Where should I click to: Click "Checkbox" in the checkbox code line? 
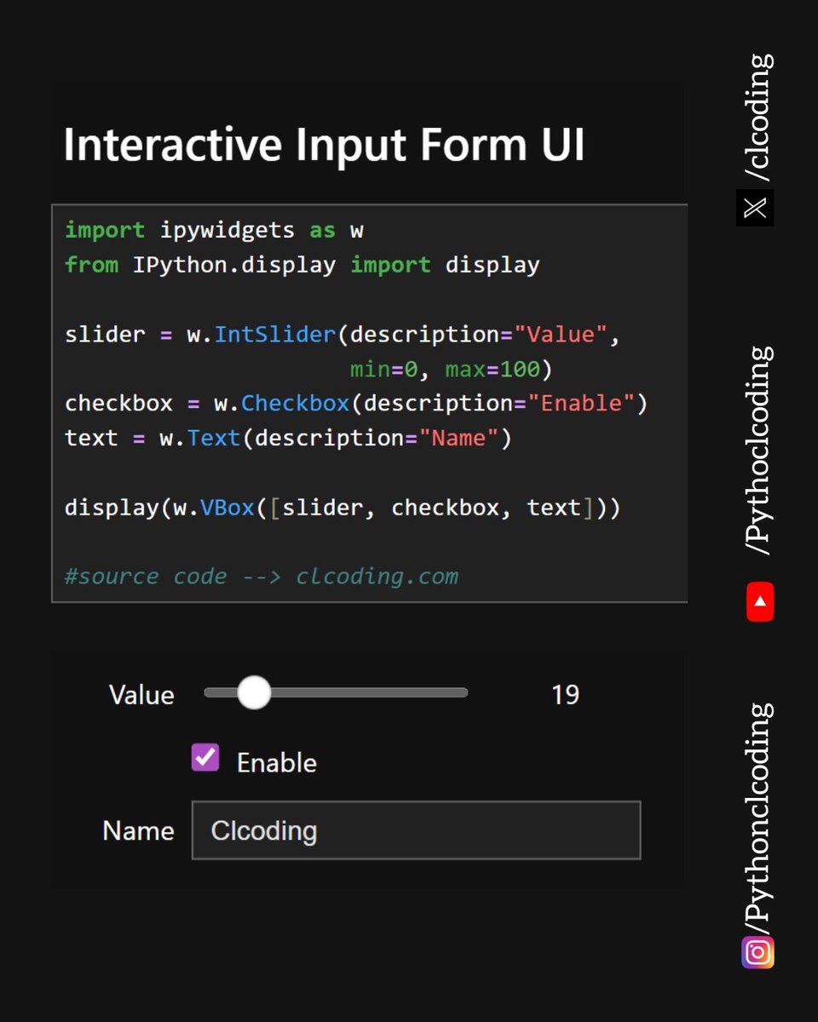(x=296, y=403)
